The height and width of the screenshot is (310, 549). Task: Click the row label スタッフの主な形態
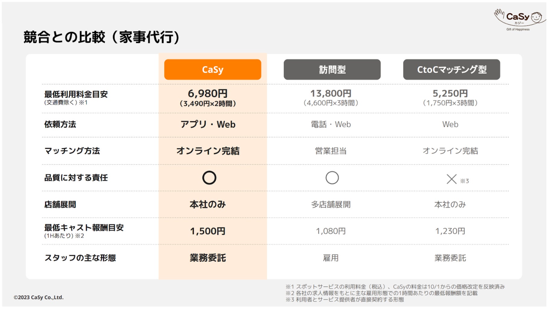tap(80, 258)
